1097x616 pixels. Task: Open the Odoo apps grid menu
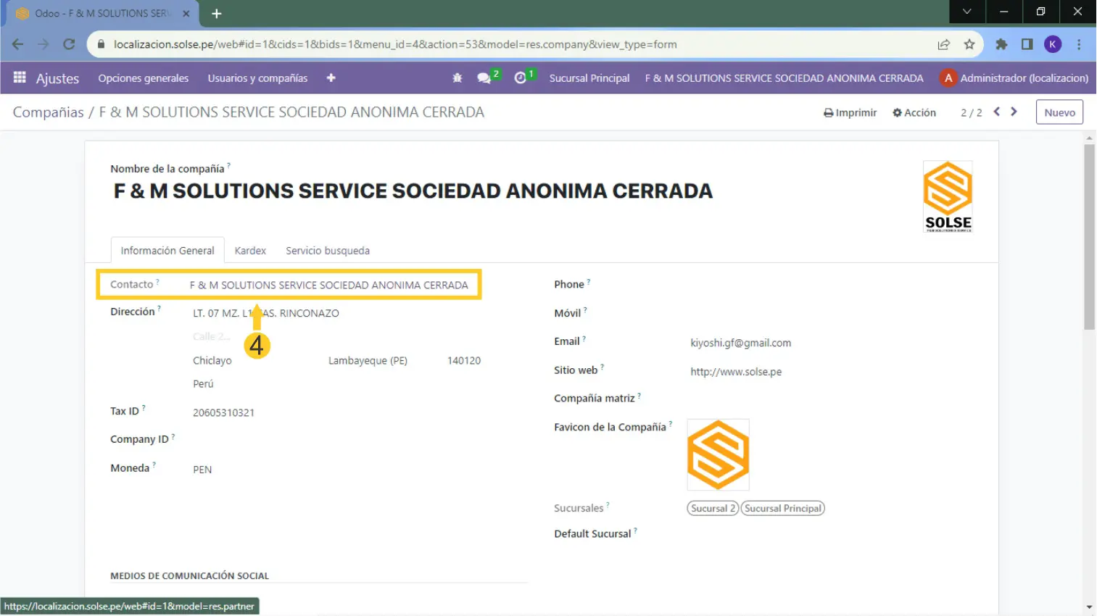pyautogui.click(x=20, y=78)
